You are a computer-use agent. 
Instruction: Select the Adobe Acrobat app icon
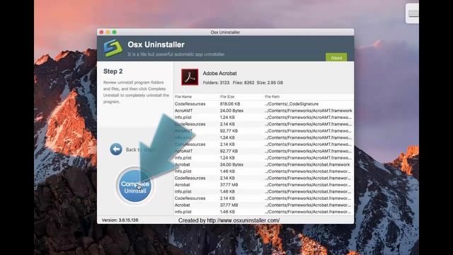[x=190, y=77]
